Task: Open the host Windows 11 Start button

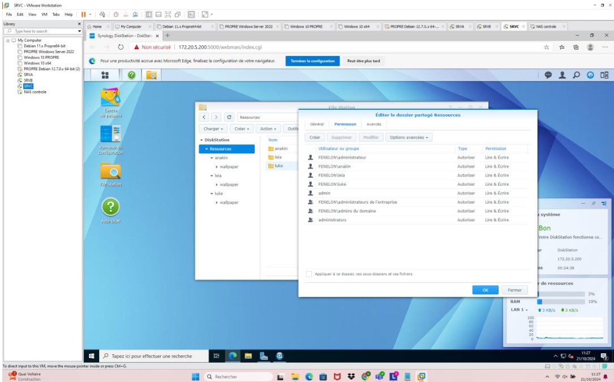Action: 196,376
